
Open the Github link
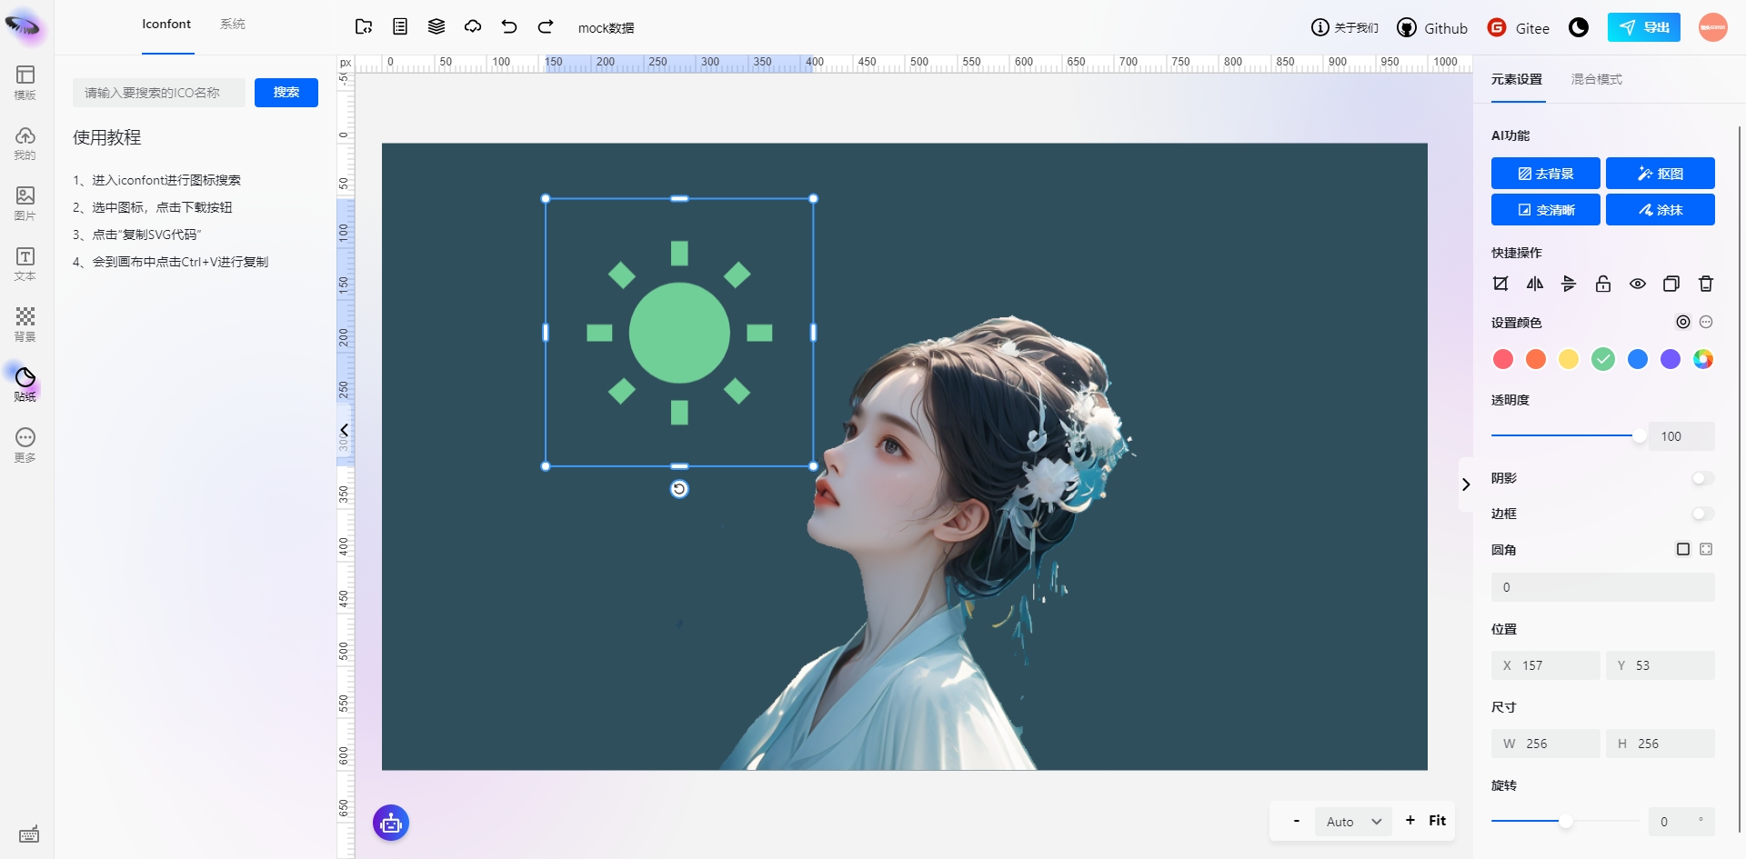pyautogui.click(x=1432, y=28)
